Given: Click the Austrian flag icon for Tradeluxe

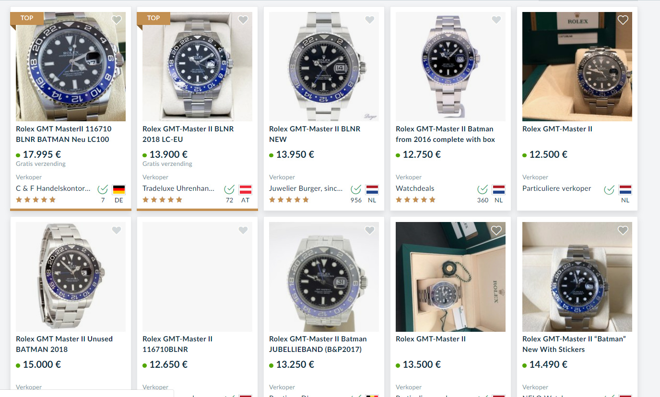Looking at the screenshot, I should (245, 190).
